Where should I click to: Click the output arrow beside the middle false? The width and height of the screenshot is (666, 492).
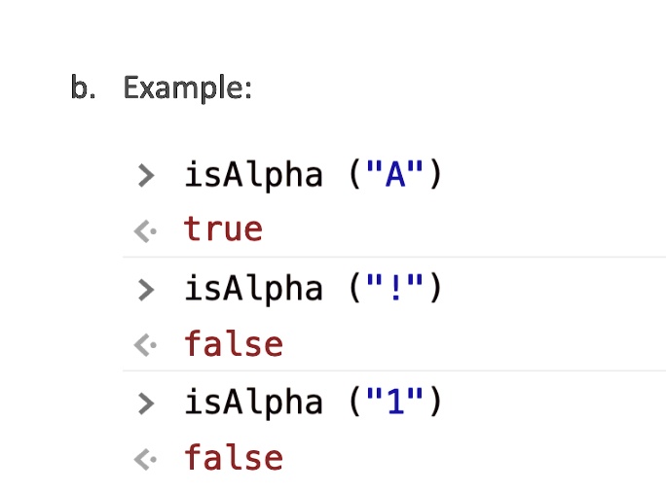tap(145, 344)
